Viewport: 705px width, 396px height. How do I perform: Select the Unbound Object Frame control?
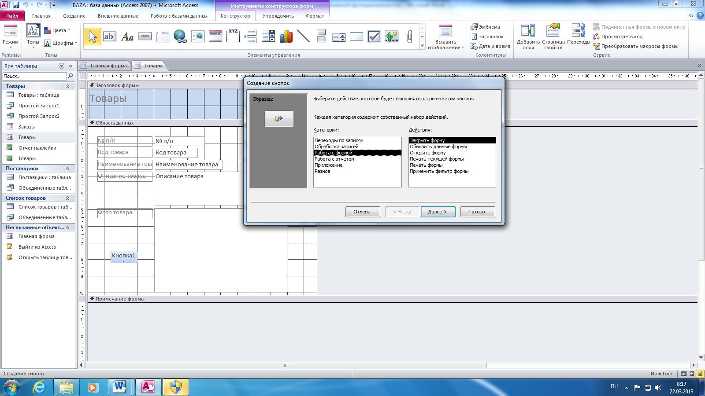(x=392, y=37)
